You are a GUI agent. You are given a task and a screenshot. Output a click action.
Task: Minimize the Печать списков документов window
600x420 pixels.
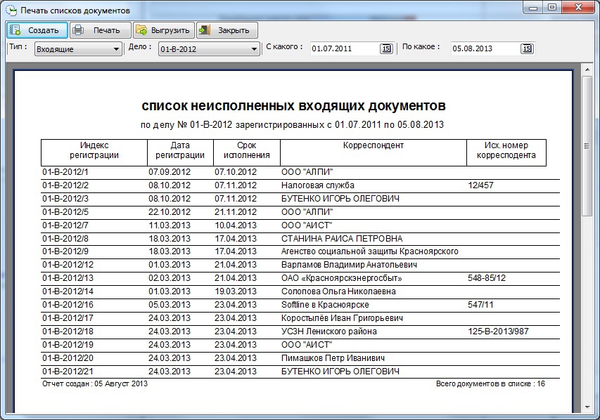tap(534, 7)
